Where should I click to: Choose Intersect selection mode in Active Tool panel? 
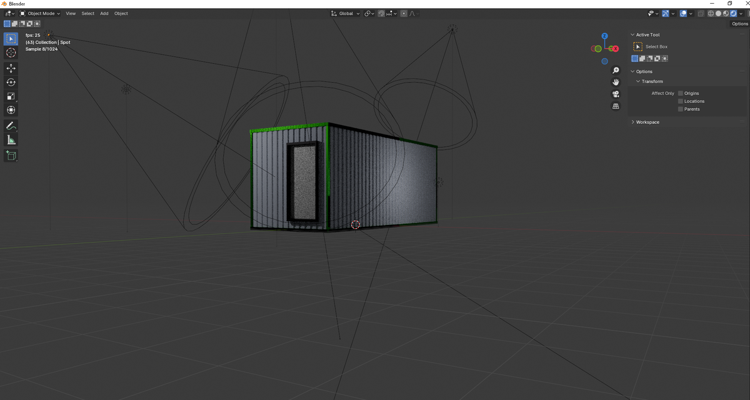[x=664, y=59]
